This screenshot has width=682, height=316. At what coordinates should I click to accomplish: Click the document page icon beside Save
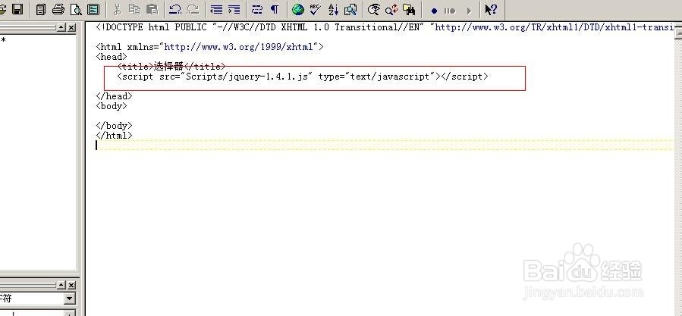pos(40,9)
